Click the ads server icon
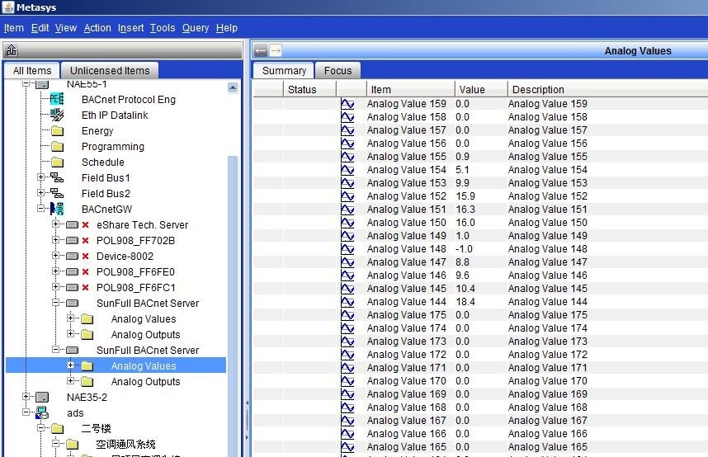This screenshot has width=708, height=457. tap(42, 412)
